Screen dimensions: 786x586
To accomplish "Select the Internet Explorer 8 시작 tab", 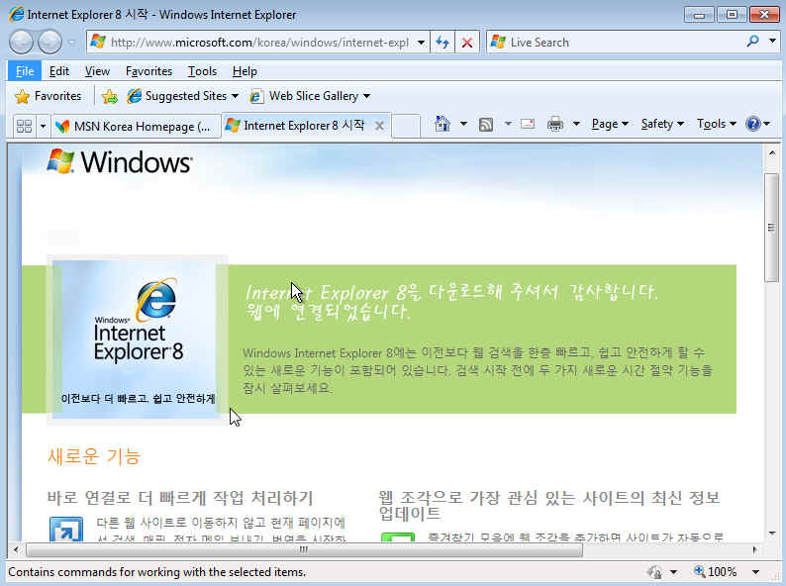I will 299,125.
